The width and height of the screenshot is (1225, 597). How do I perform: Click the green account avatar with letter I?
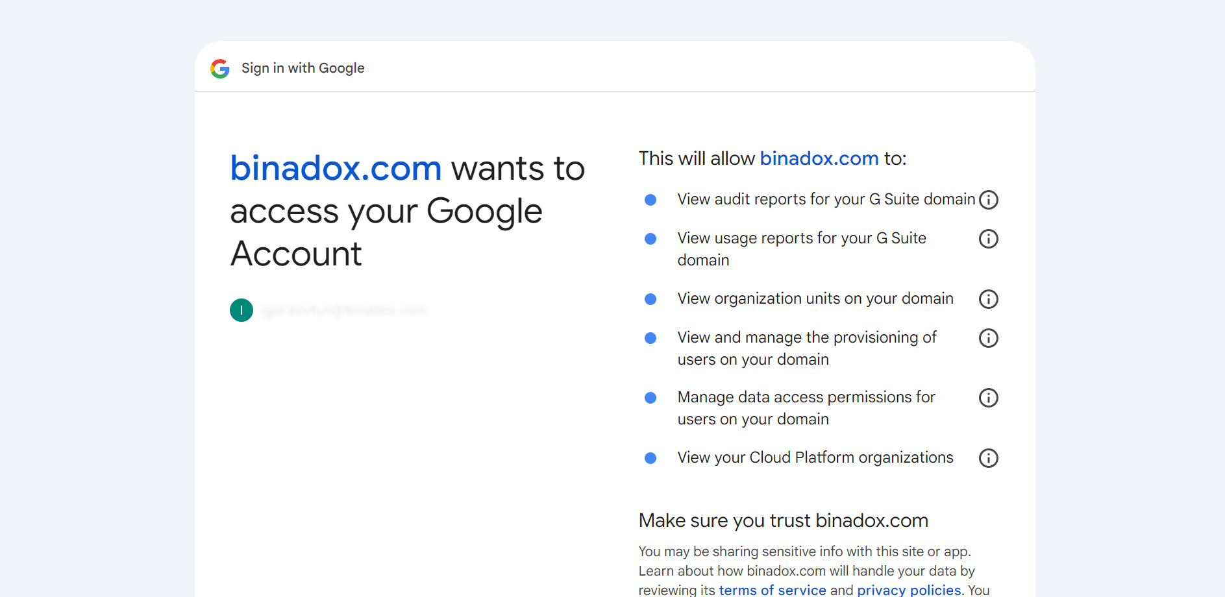(241, 310)
